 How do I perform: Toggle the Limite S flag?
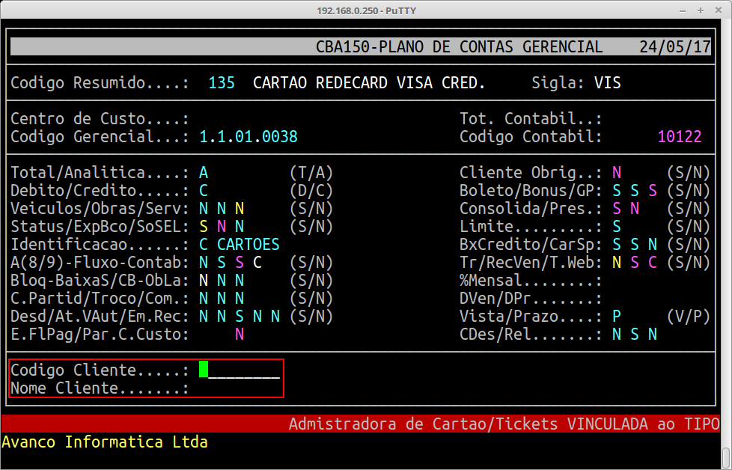pyautogui.click(x=617, y=226)
